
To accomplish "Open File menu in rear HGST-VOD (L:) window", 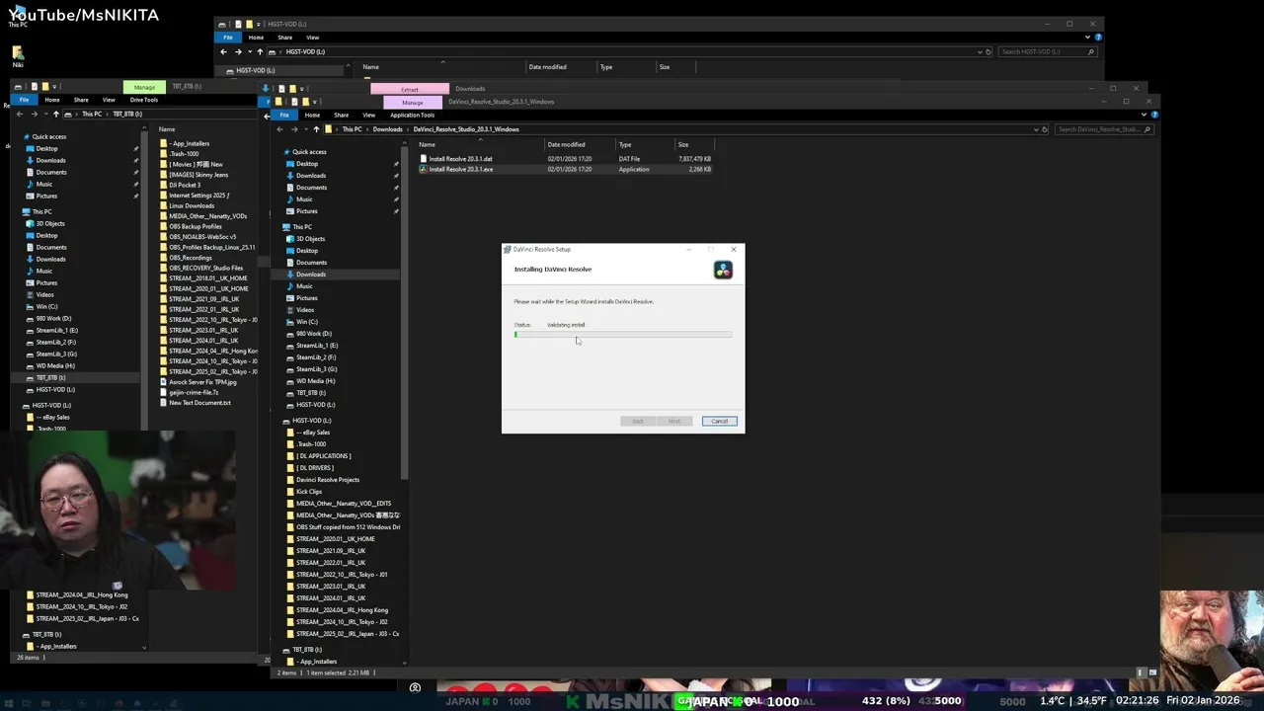I will click(228, 38).
